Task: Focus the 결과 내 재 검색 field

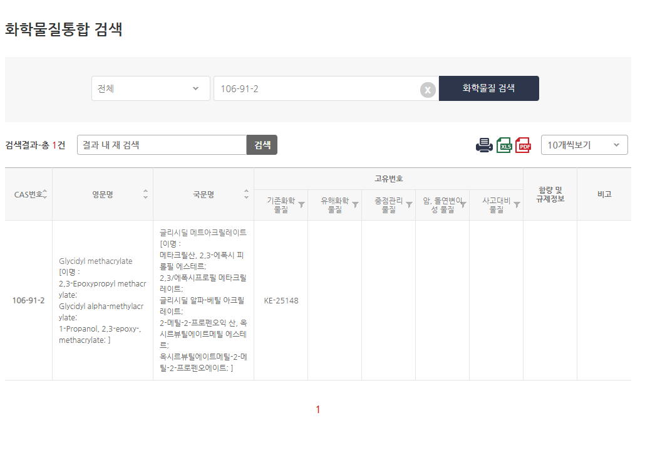Action: (162, 145)
